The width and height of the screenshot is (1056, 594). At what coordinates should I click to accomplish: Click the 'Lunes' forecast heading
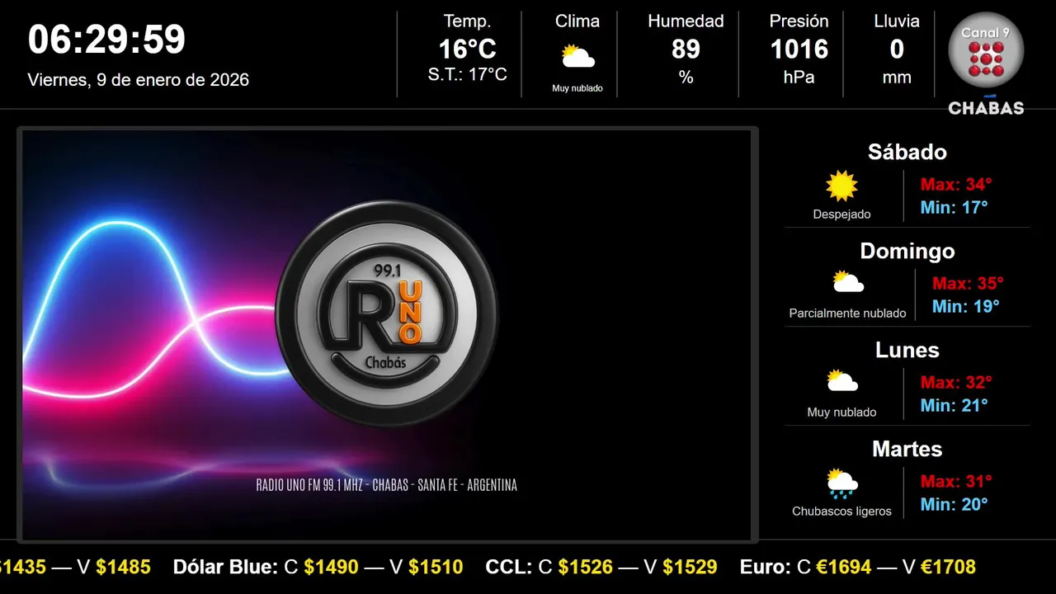coord(907,350)
